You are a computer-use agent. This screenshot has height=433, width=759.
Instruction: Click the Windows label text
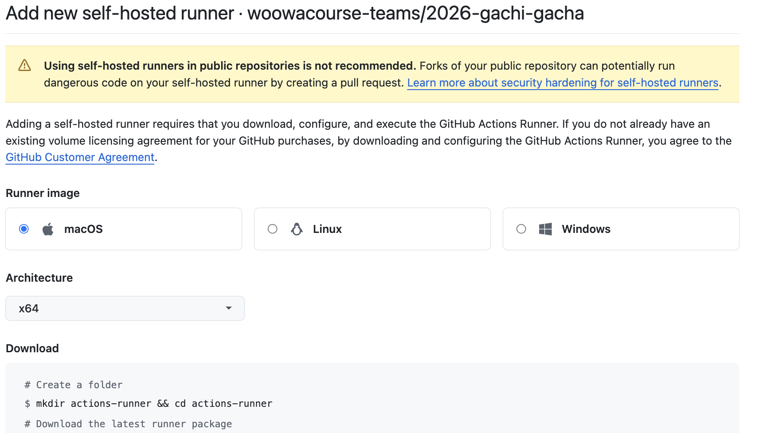(586, 229)
